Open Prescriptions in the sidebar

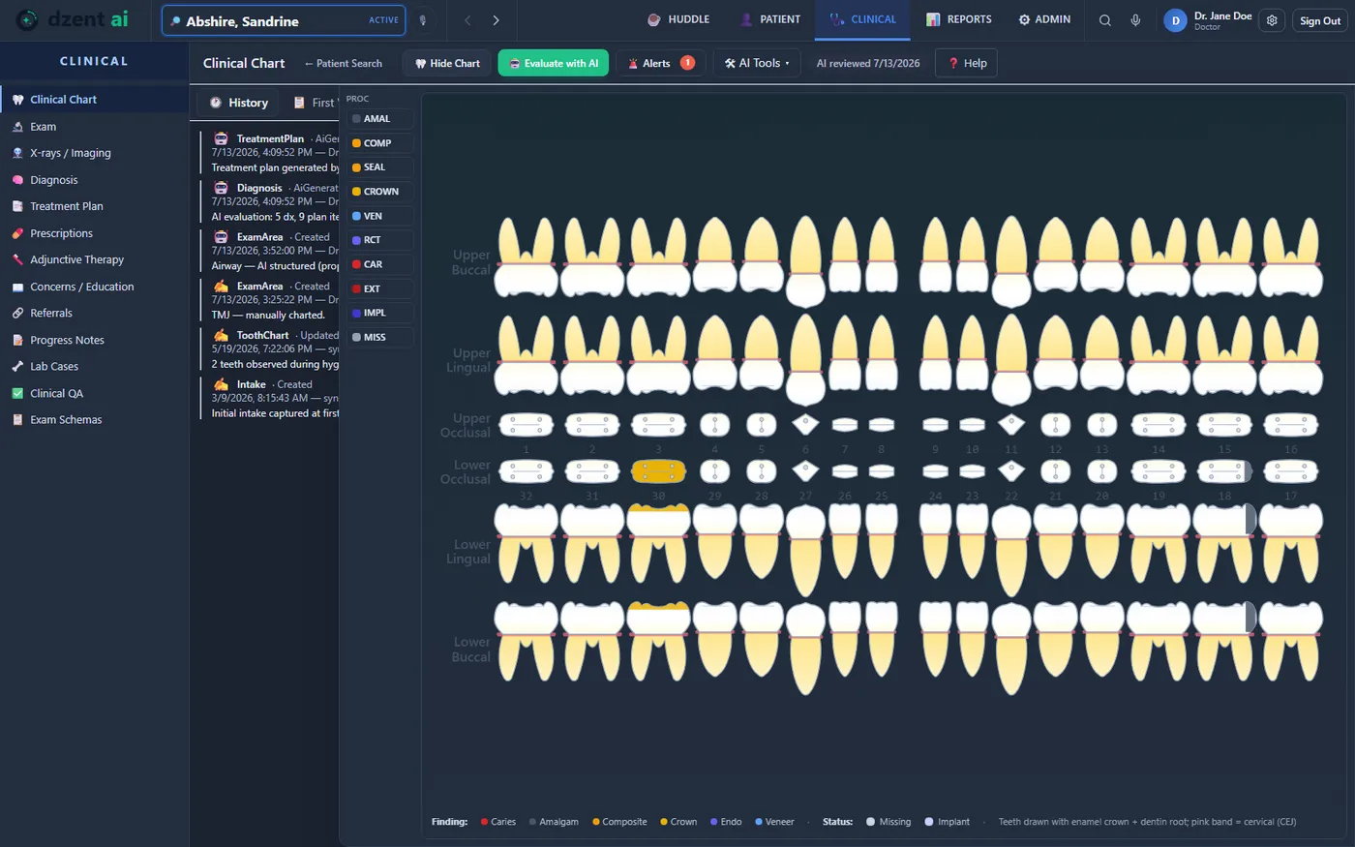pos(94,233)
